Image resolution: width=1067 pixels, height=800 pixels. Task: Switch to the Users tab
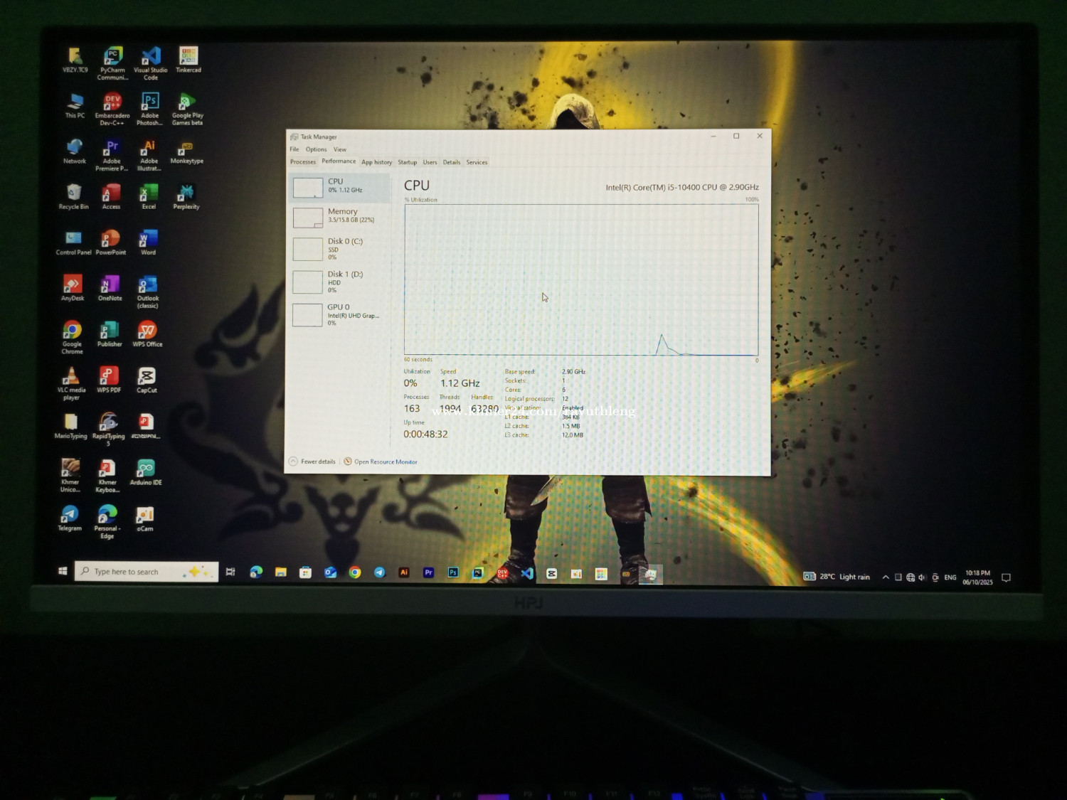[x=430, y=162]
